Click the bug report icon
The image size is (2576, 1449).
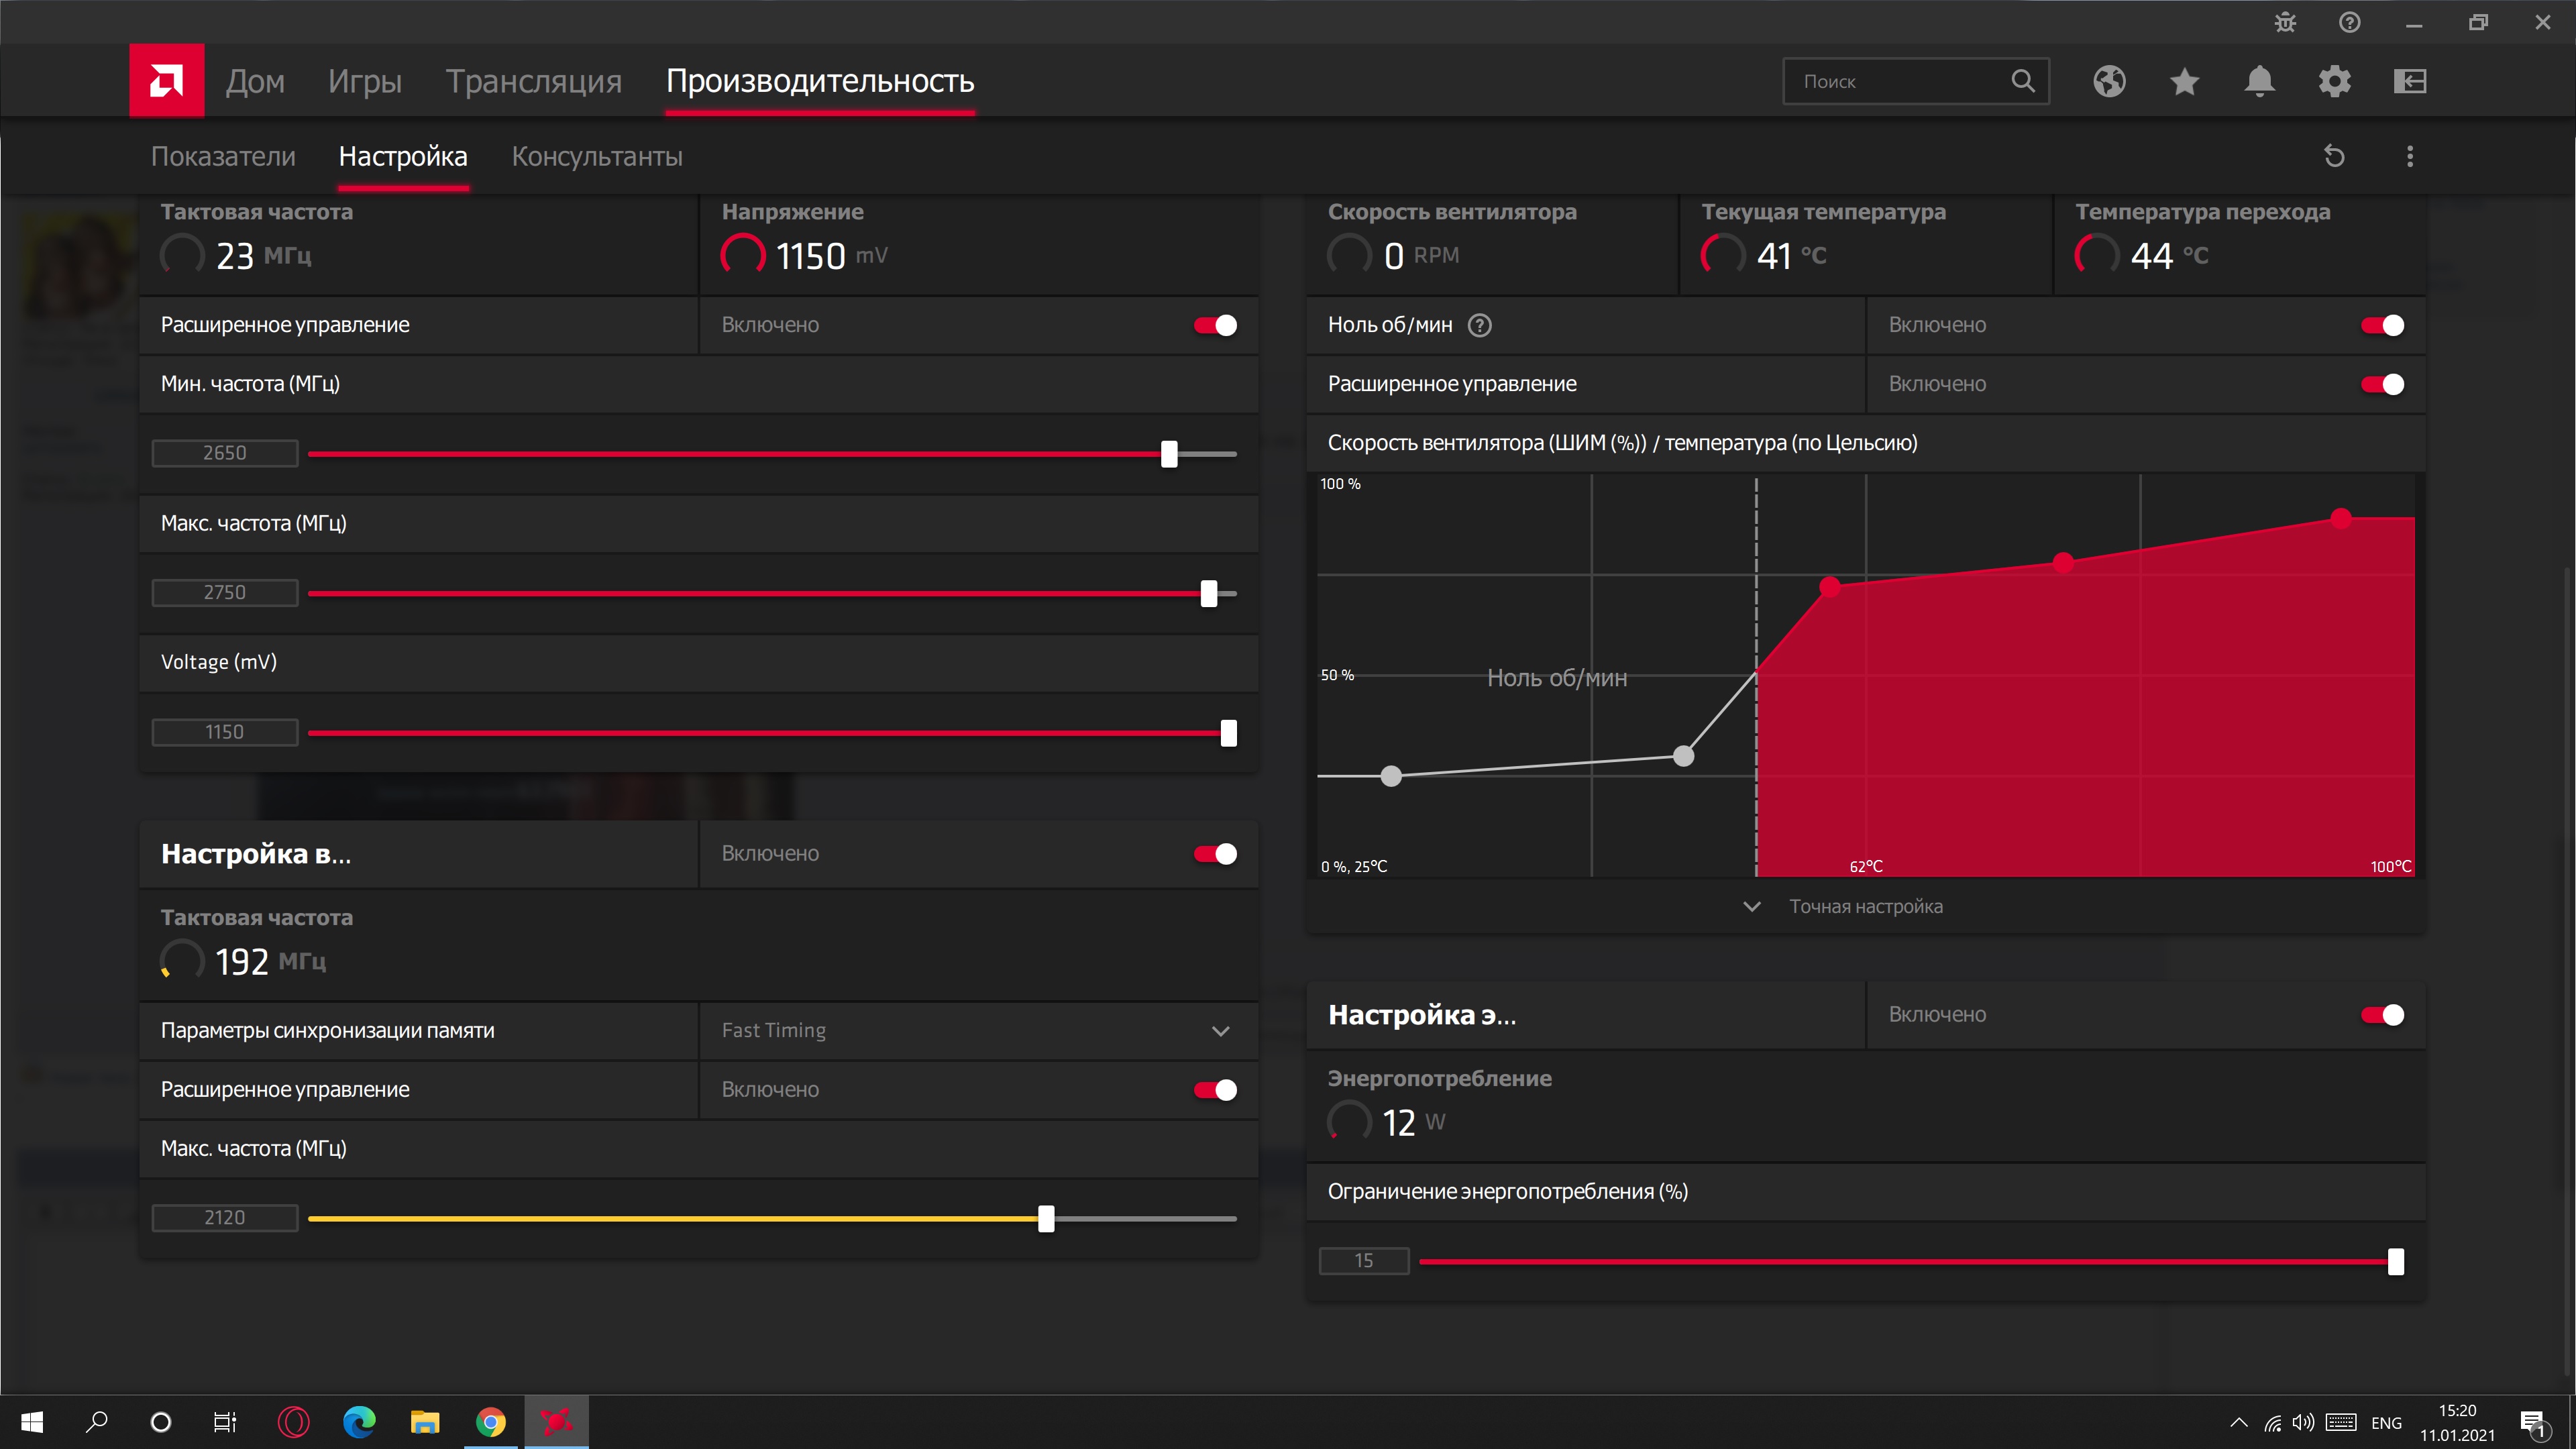pos(2285,22)
